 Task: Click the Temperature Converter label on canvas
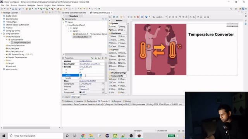pos(211,34)
